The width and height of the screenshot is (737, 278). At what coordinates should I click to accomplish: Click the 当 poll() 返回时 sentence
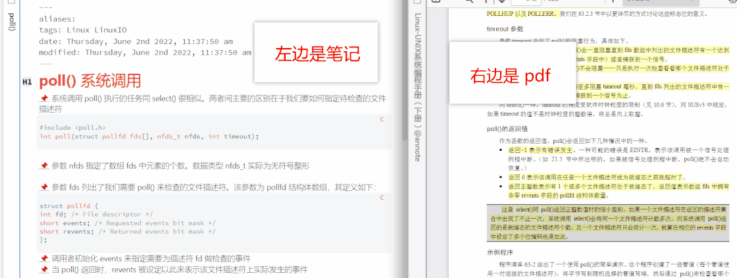180,270
